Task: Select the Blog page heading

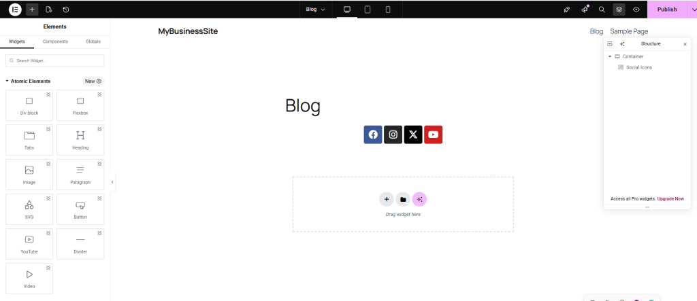Action: tap(303, 106)
